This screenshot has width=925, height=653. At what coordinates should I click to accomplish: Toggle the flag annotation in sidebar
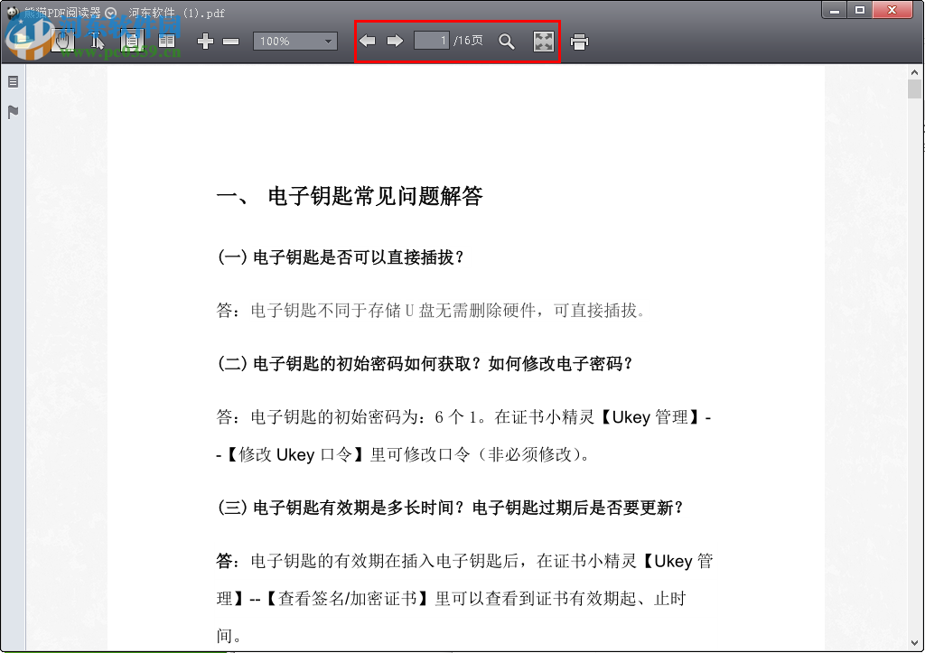point(12,111)
